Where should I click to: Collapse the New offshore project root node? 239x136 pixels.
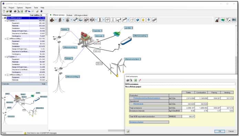[x=3, y=18]
